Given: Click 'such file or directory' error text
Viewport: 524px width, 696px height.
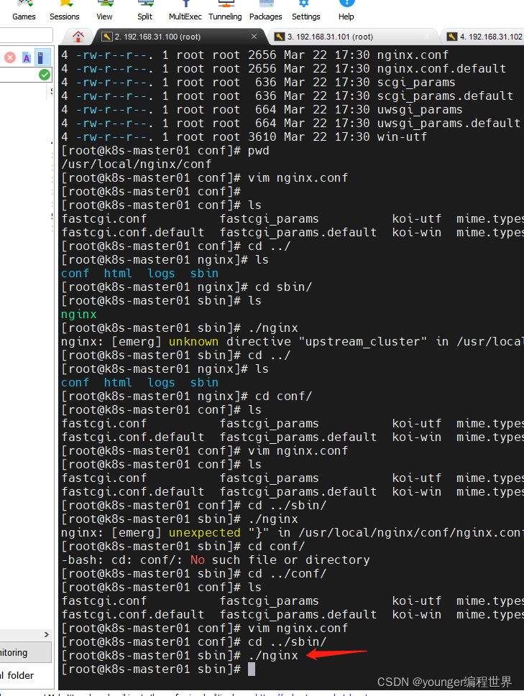Looking at the screenshot, I should [290, 560].
